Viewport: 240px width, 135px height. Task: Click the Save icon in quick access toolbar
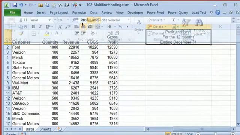15,5
